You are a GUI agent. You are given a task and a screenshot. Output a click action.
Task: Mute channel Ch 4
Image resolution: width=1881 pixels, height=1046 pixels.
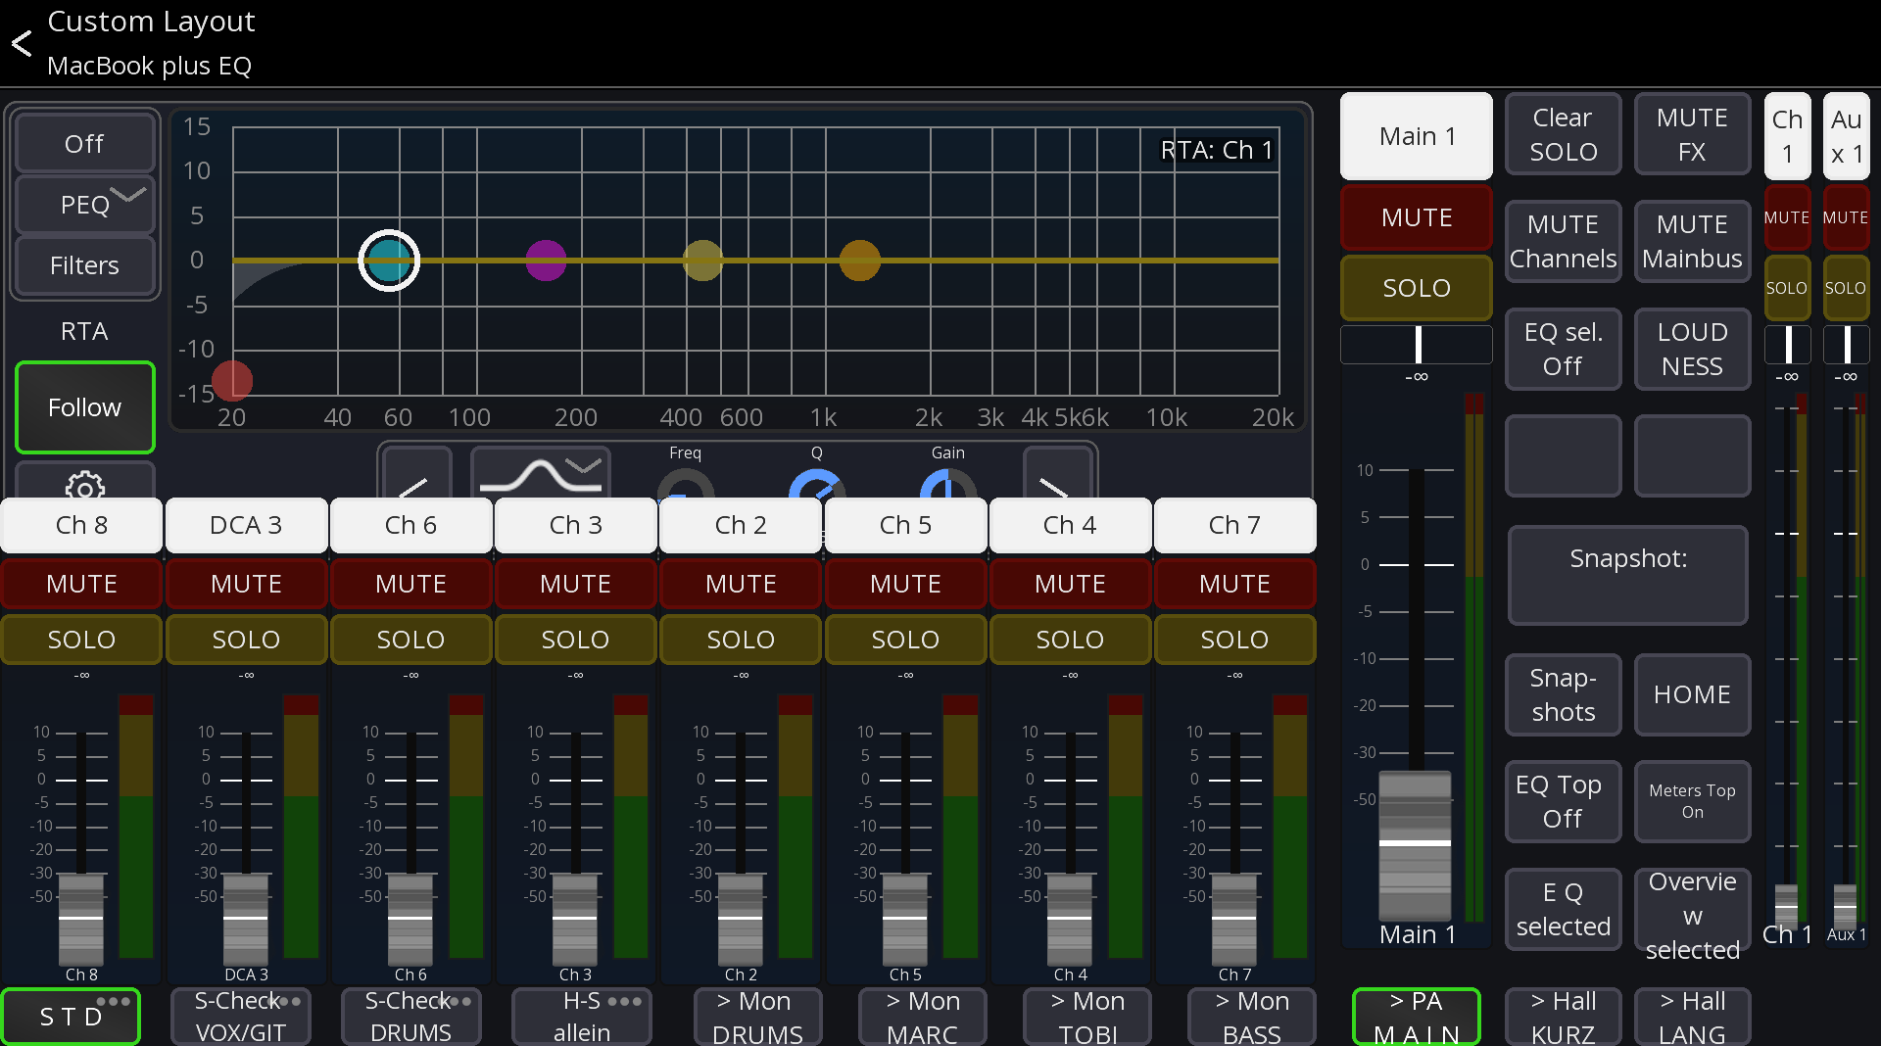coord(1070,584)
